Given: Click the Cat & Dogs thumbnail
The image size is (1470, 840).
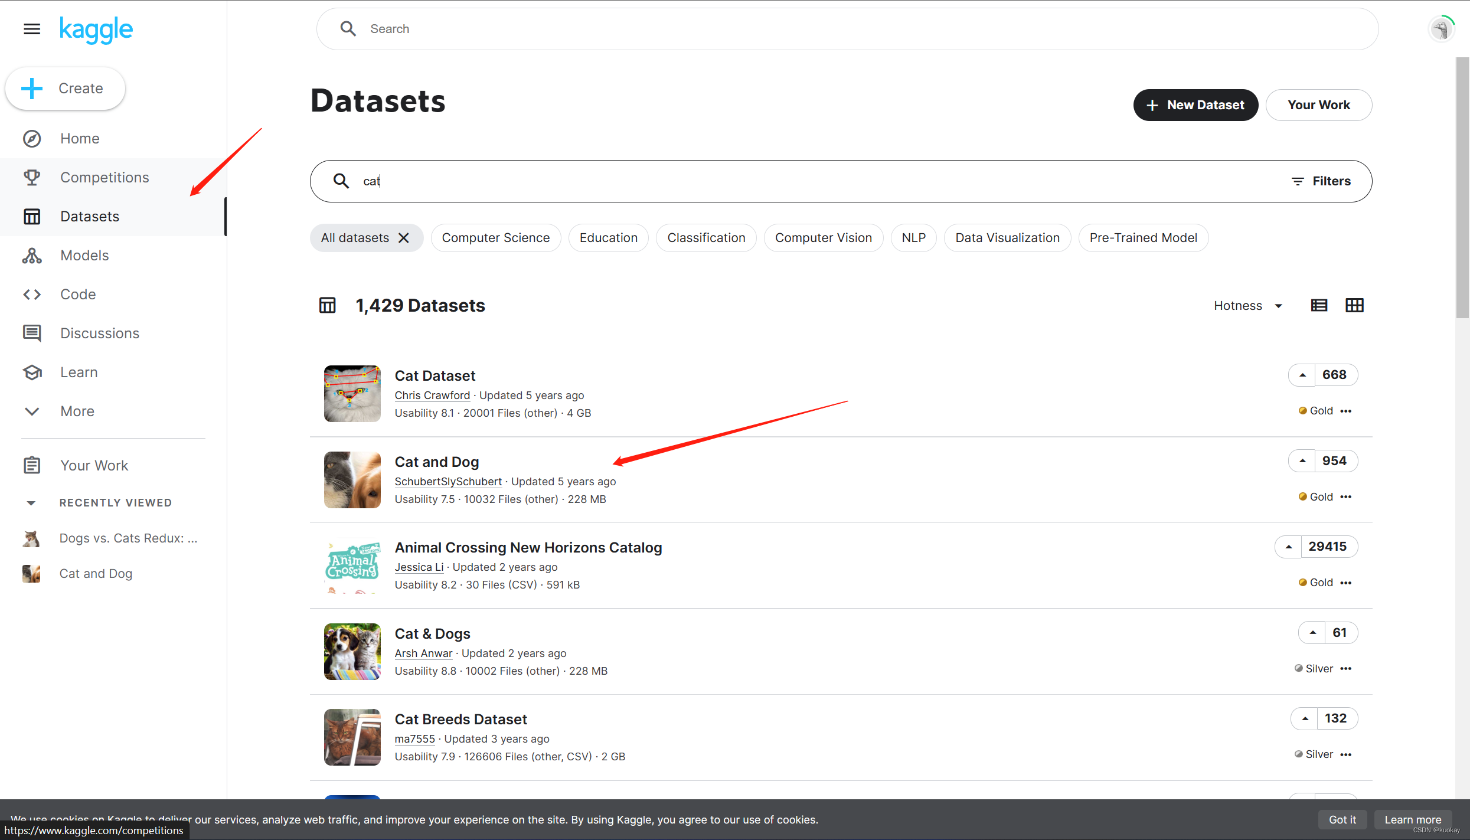Looking at the screenshot, I should click(x=352, y=652).
